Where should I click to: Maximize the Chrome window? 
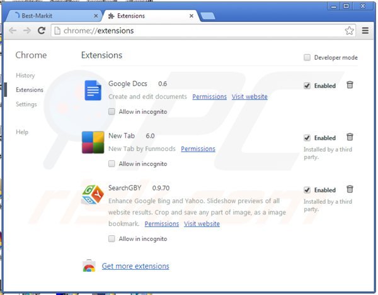346,6
